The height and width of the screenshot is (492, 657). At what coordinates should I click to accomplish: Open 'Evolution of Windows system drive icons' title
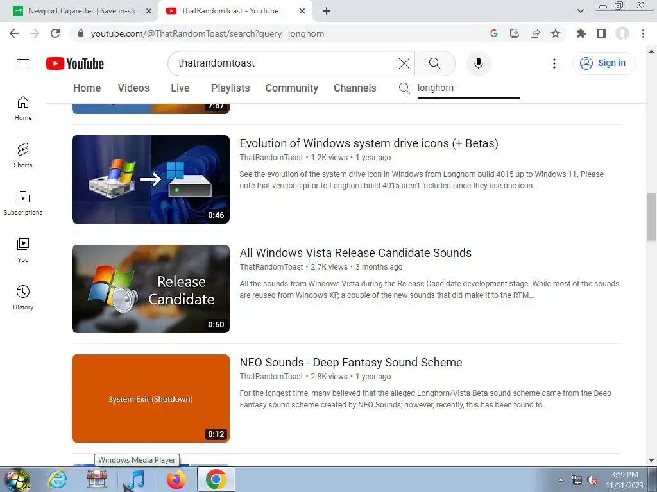[x=369, y=143]
